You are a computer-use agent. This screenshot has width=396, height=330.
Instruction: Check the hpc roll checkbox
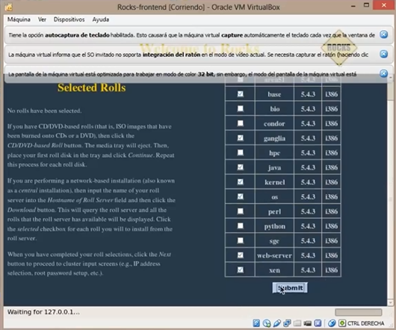point(240,153)
